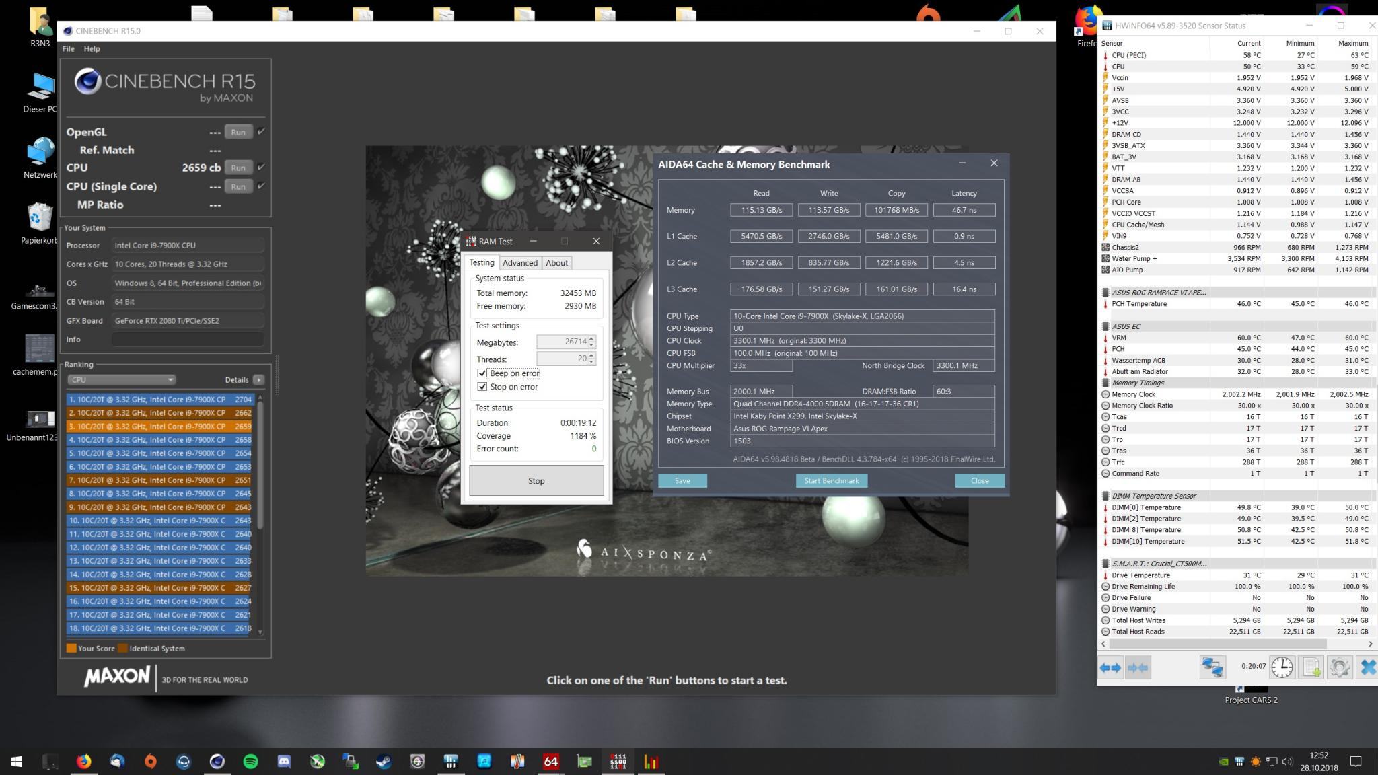Open the File menu in Cinebench

[69, 49]
